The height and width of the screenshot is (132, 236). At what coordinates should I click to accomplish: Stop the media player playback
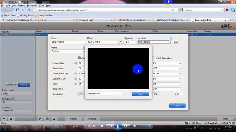click(x=102, y=126)
